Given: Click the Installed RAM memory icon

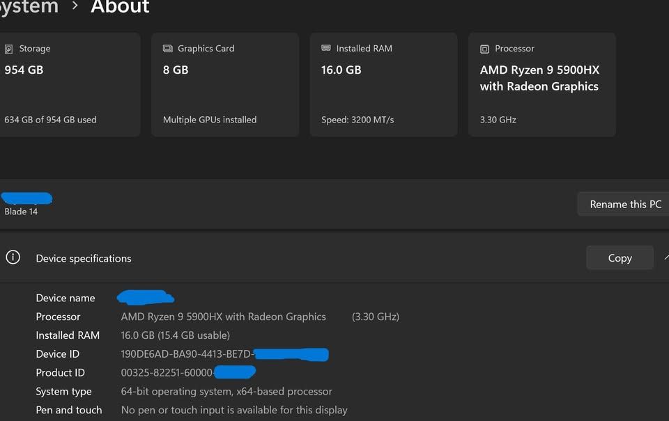Looking at the screenshot, I should point(326,49).
